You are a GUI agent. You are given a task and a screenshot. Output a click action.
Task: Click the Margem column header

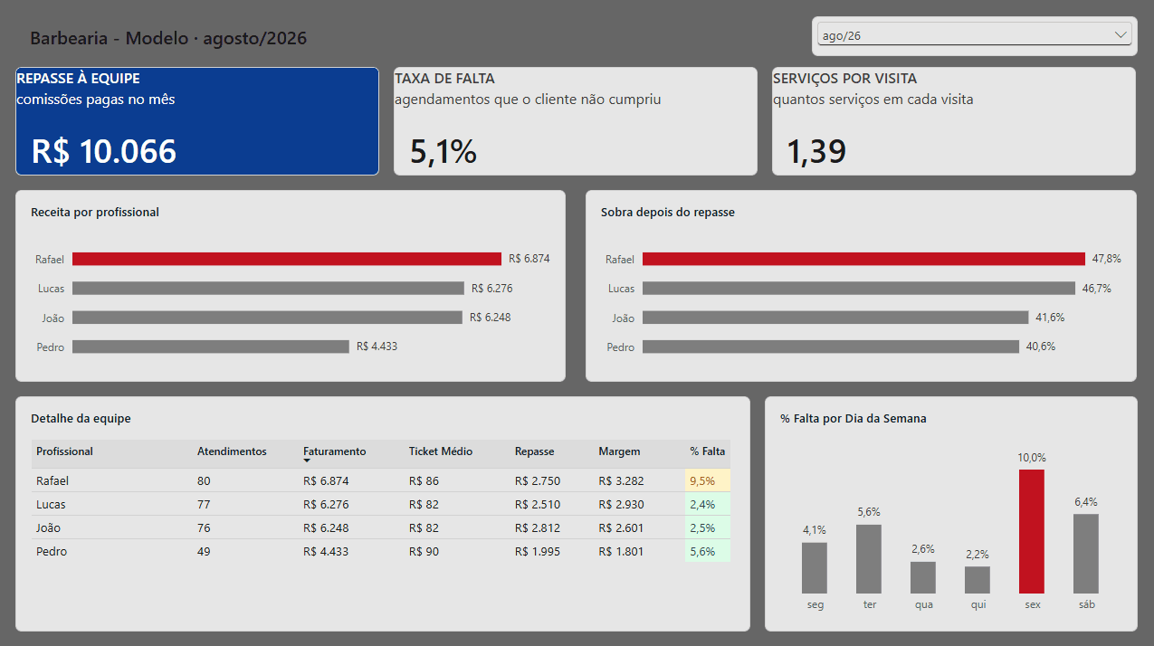[619, 451]
